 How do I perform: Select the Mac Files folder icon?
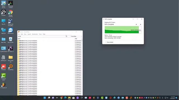tap(3, 40)
